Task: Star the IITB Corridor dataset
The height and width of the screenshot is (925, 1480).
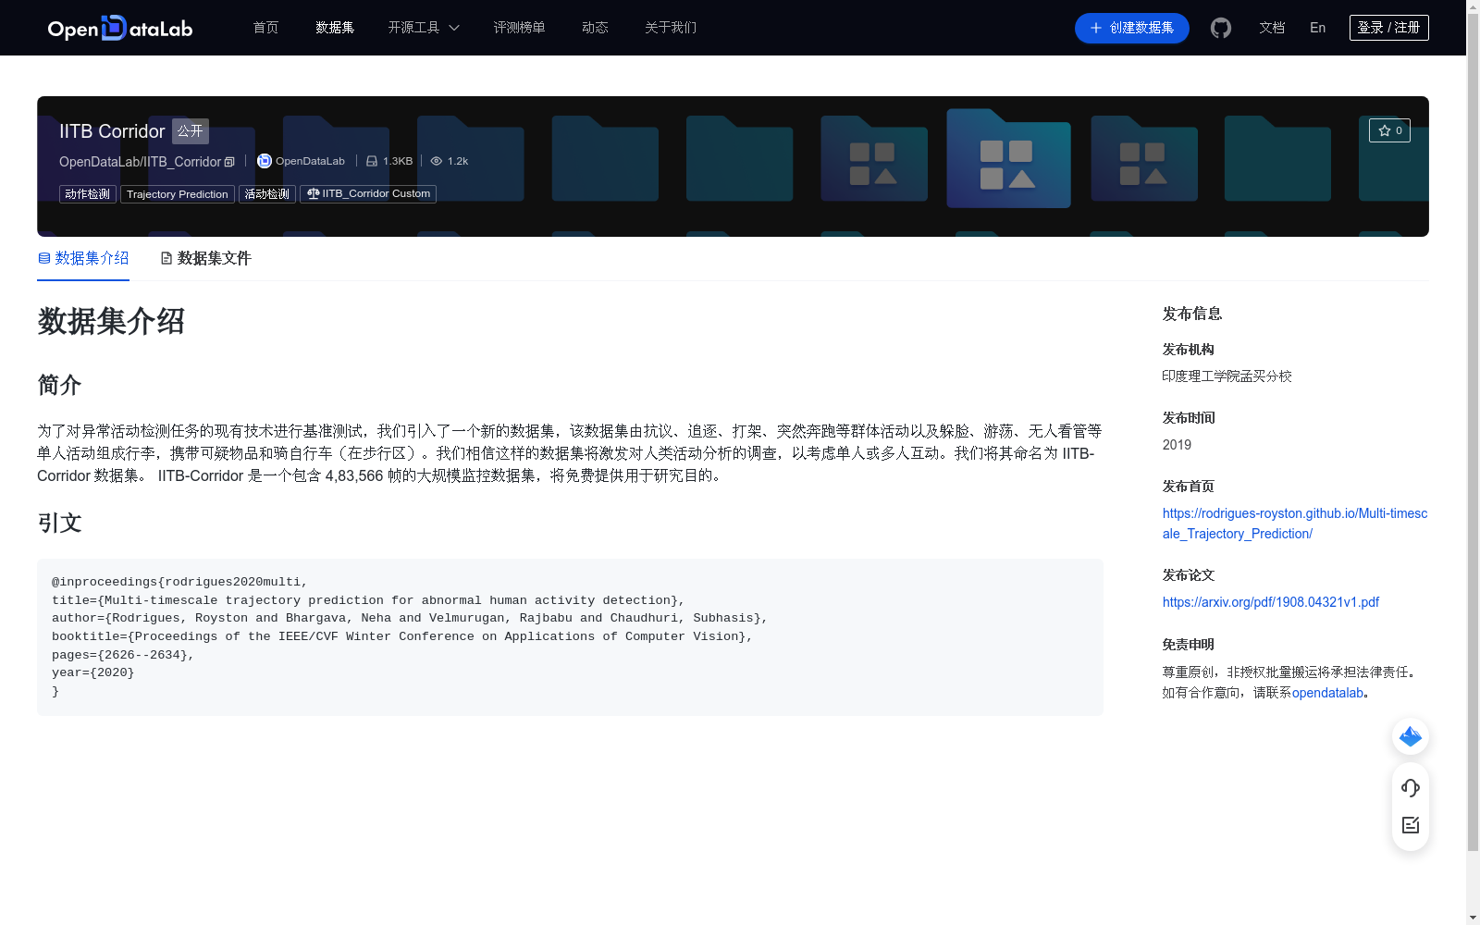Action: click(1389, 130)
